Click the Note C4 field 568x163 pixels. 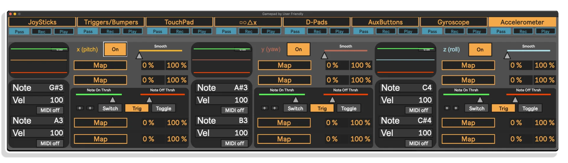[x=406, y=88]
